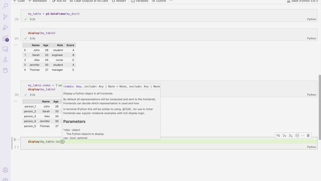The image size is (321, 181).
Task: Open the notebook sidebar icon below Testing
Action: (x=6, y=70)
